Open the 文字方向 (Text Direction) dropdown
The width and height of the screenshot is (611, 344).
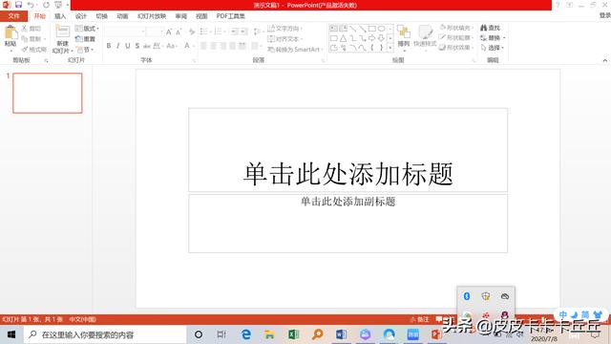(x=284, y=29)
